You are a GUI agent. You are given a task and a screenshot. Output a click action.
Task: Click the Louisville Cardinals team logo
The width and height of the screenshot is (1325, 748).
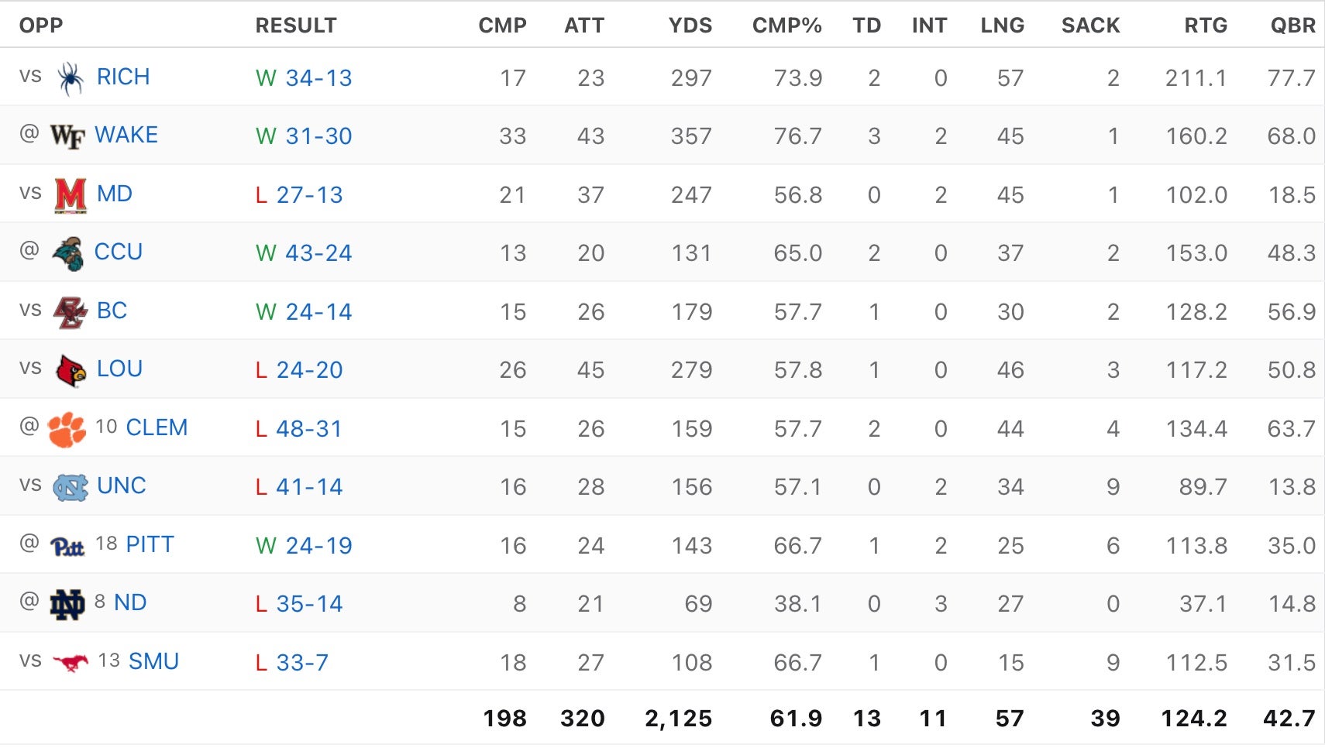[x=71, y=370]
